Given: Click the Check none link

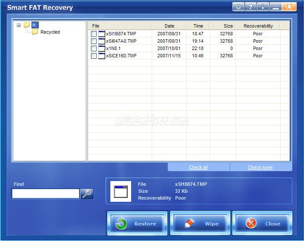Looking at the screenshot, I should [x=260, y=167].
